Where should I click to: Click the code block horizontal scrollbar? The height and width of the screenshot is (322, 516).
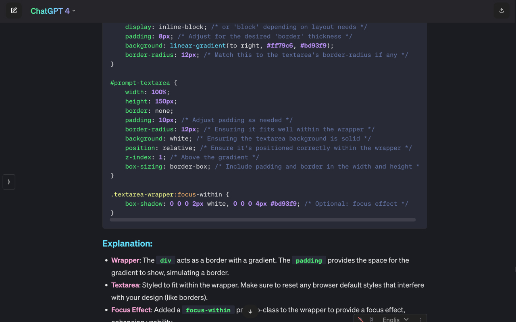(x=262, y=220)
